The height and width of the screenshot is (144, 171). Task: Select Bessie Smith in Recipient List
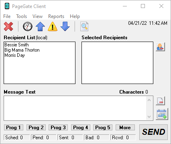coord(16,45)
